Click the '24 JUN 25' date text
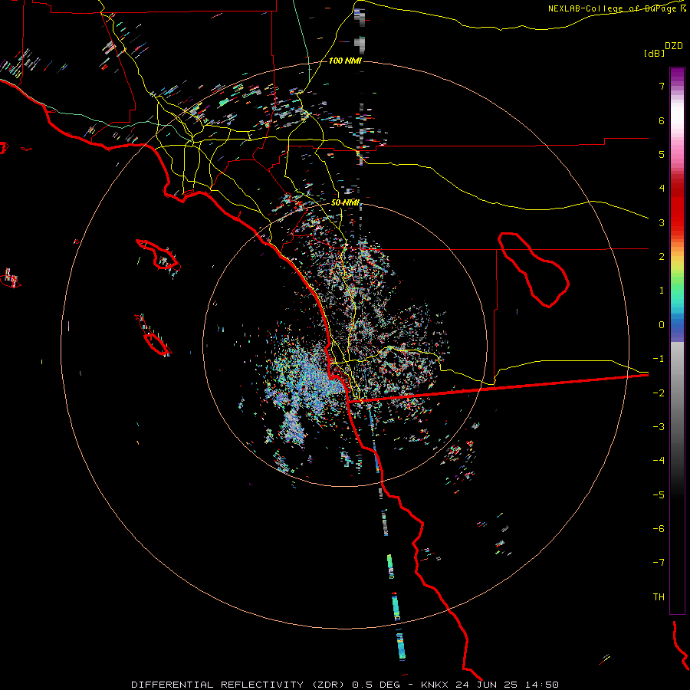 [x=486, y=685]
